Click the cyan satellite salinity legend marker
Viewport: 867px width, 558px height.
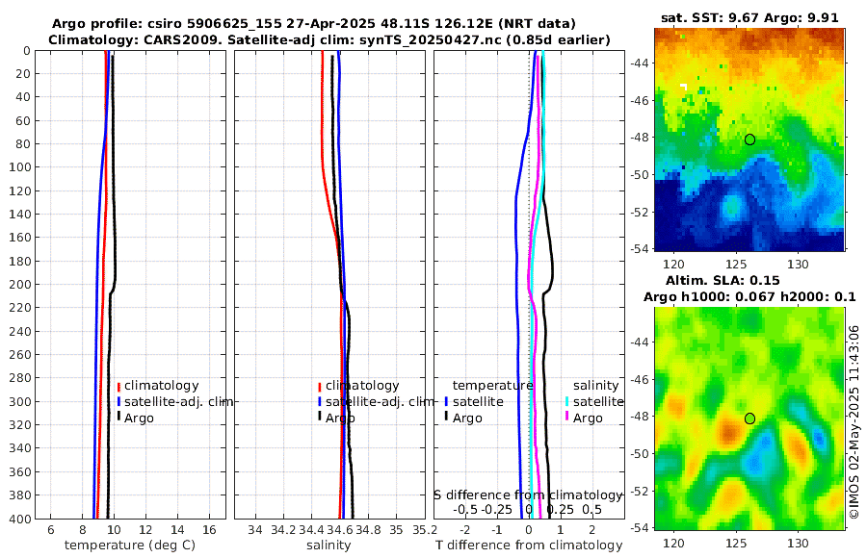click(567, 401)
